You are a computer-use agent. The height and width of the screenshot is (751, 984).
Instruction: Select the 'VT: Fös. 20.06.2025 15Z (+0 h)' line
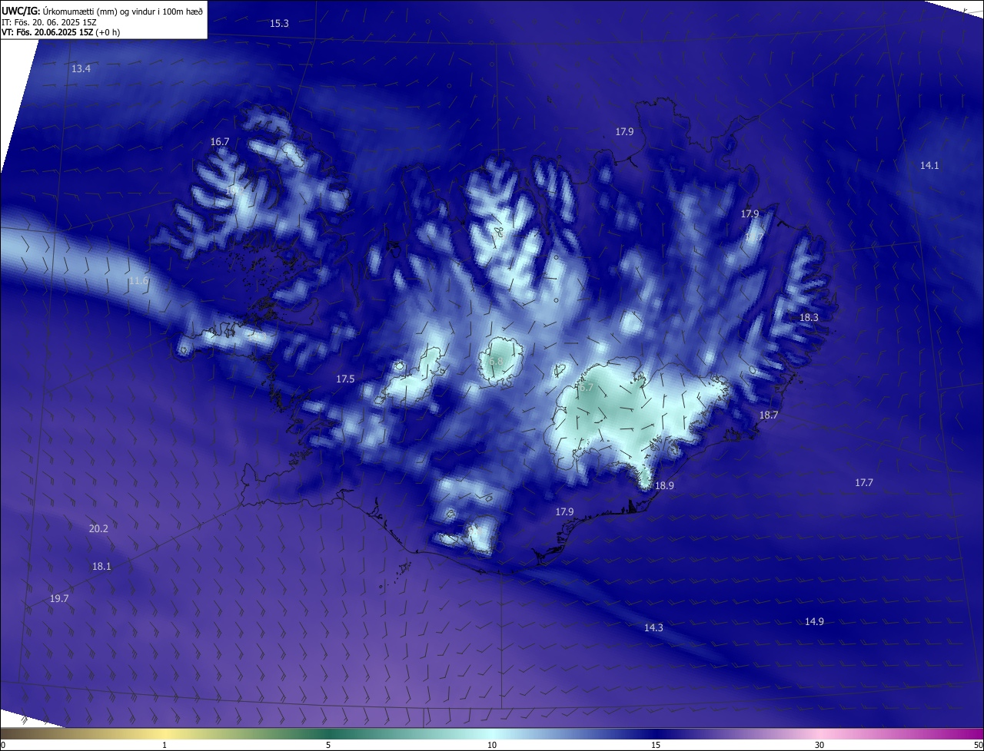pyautogui.click(x=61, y=32)
